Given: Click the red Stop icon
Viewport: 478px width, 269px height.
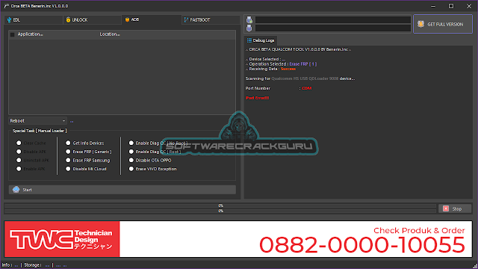Looking at the screenshot, I should pos(446,208).
